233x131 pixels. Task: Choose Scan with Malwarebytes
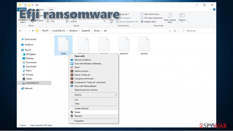(x=94, y=86)
